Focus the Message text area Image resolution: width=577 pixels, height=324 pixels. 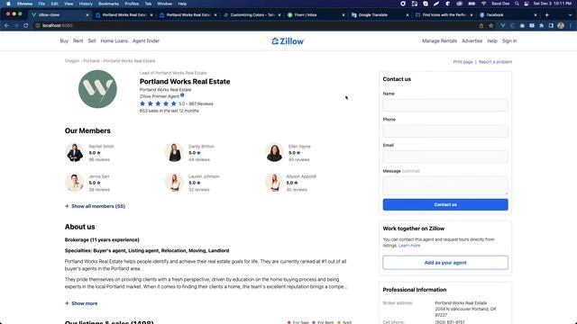pos(445,185)
